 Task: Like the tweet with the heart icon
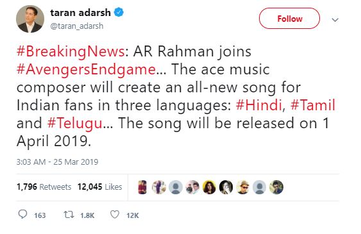(115, 215)
